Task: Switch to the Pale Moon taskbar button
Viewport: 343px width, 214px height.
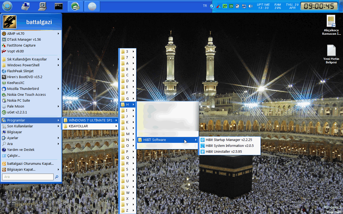Action: [92, 6]
